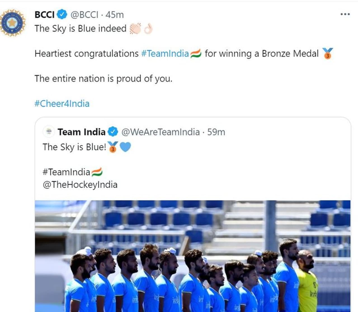Click the @BCCI handle
The image size is (358, 312).
click(x=84, y=15)
